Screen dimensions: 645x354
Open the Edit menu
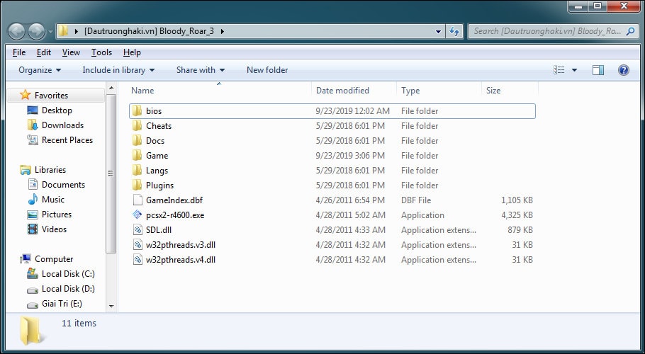pyautogui.click(x=44, y=52)
